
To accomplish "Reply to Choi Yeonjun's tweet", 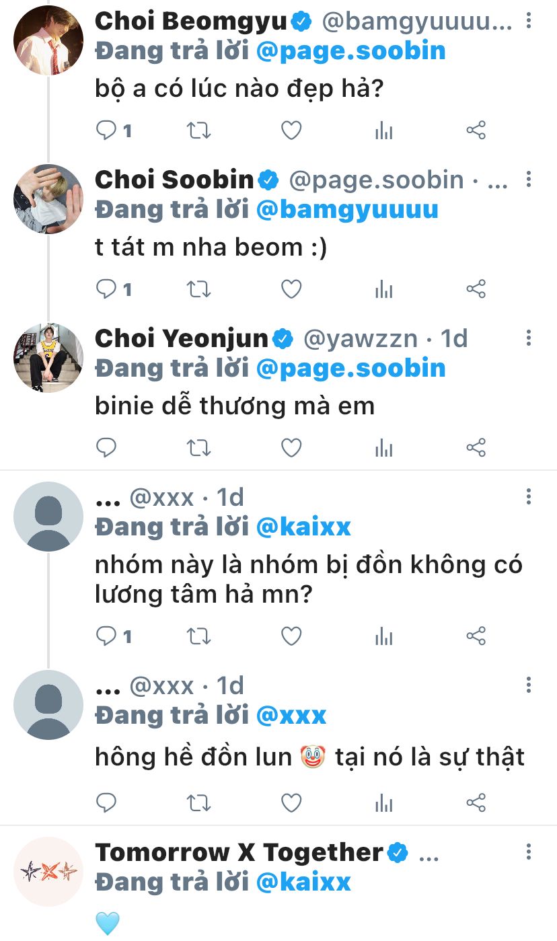I will [x=107, y=447].
